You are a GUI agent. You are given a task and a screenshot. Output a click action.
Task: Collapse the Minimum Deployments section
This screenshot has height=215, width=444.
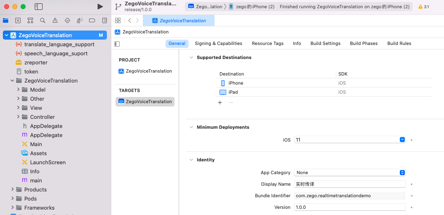coord(191,127)
